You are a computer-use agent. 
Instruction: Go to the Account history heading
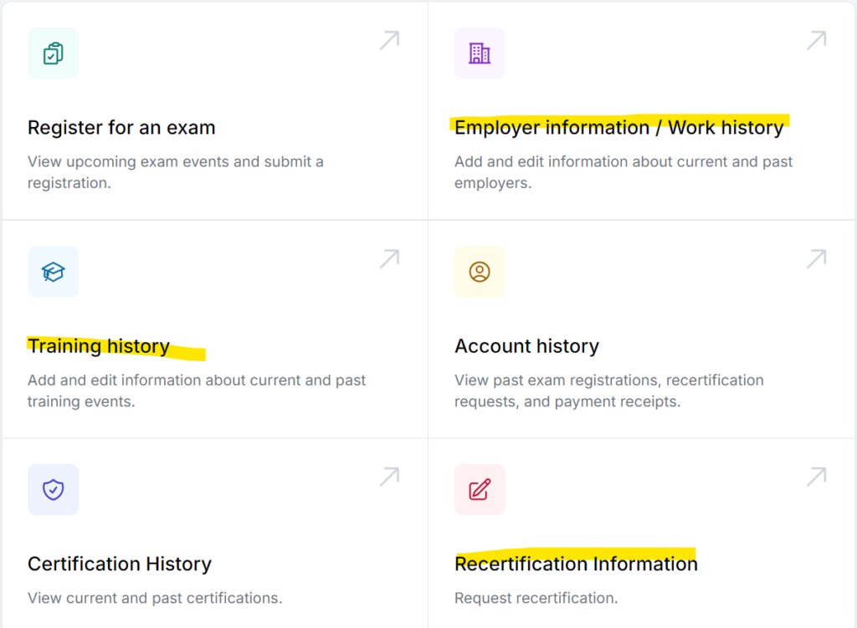[x=526, y=346]
